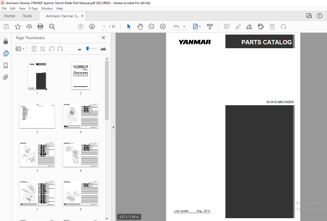Open the Window menu
The width and height of the screenshot is (327, 221).
pos(47,9)
